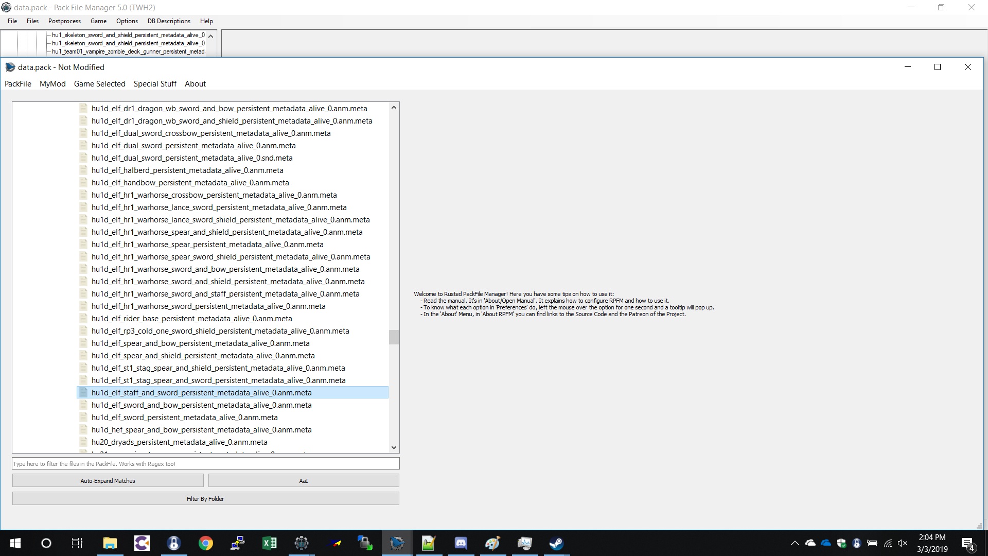Open Google Chrome from the taskbar
The width and height of the screenshot is (988, 556).
[x=205, y=543]
